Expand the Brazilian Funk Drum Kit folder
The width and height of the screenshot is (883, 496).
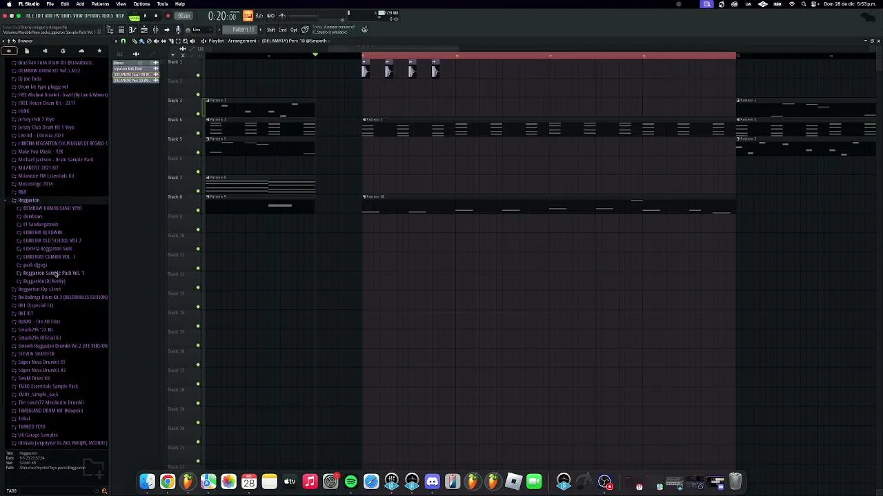pos(54,63)
